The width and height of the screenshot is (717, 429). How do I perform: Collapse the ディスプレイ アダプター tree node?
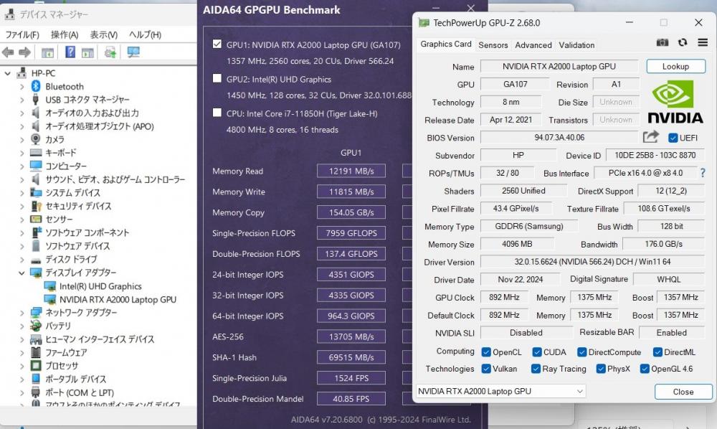22,273
